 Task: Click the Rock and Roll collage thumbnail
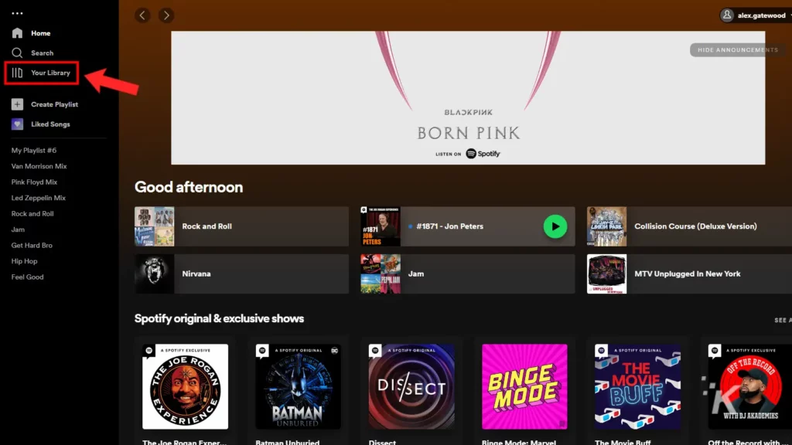(155, 226)
